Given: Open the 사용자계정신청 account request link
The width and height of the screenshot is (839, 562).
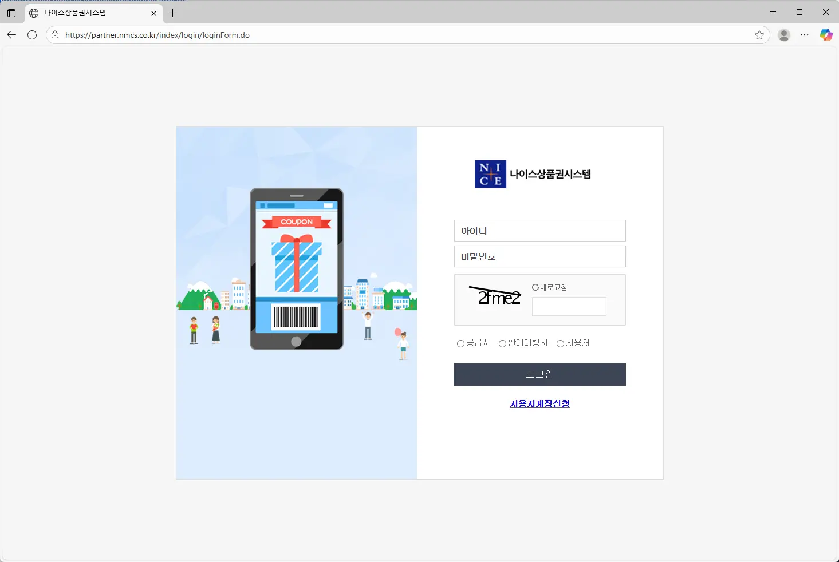Looking at the screenshot, I should point(539,404).
